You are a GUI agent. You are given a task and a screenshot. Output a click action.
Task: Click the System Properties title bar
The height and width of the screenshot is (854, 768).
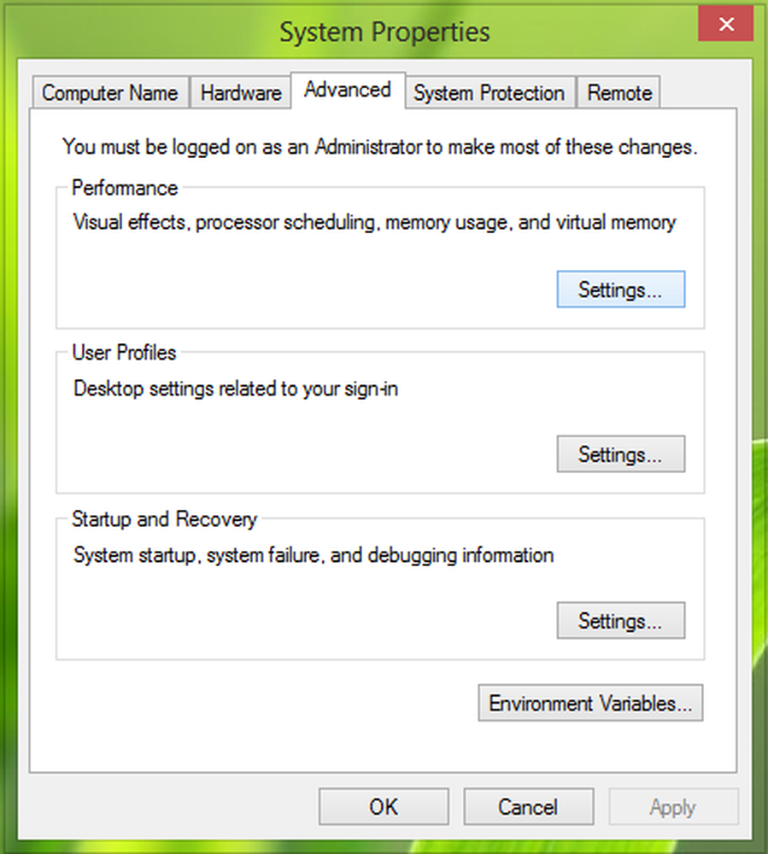coord(384,32)
